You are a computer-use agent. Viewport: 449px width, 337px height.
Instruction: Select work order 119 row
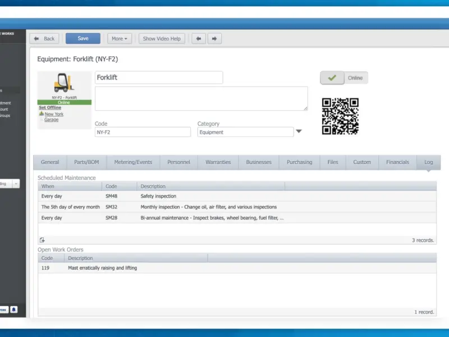click(237, 268)
